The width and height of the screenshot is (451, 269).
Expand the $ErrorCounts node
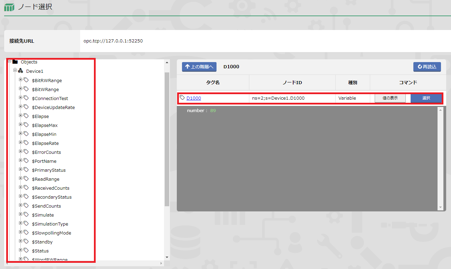20,151
